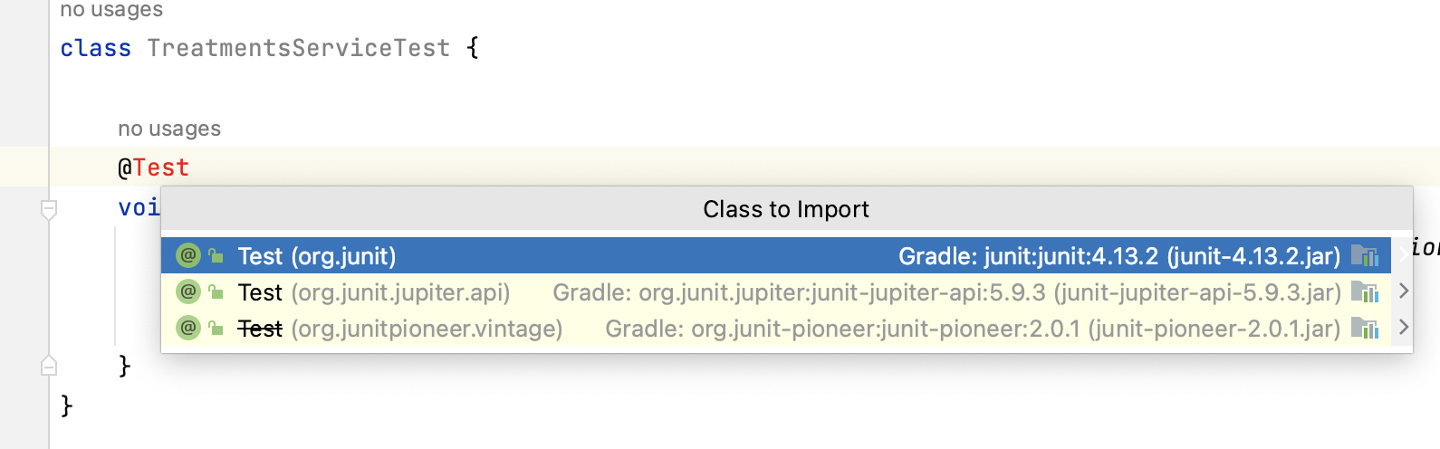Image resolution: width=1440 pixels, height=449 pixels.
Task: Click the TreatmentsServiceTest class name
Action: click(x=298, y=48)
